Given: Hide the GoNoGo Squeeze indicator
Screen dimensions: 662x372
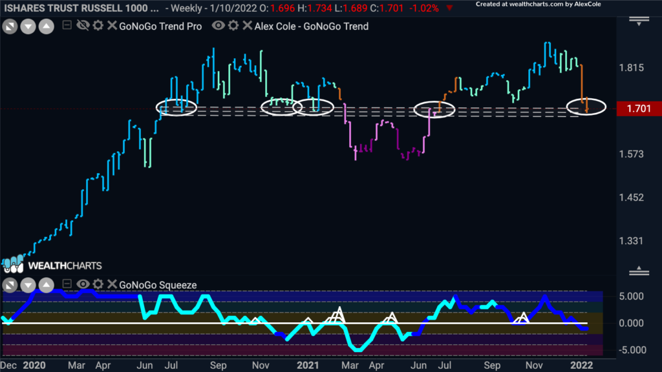Looking at the screenshot, I should click(x=83, y=284).
